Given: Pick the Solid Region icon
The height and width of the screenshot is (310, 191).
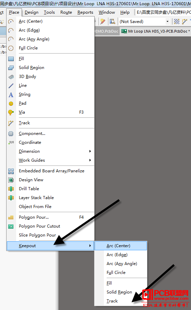Looking at the screenshot, I should [x=11, y=68].
